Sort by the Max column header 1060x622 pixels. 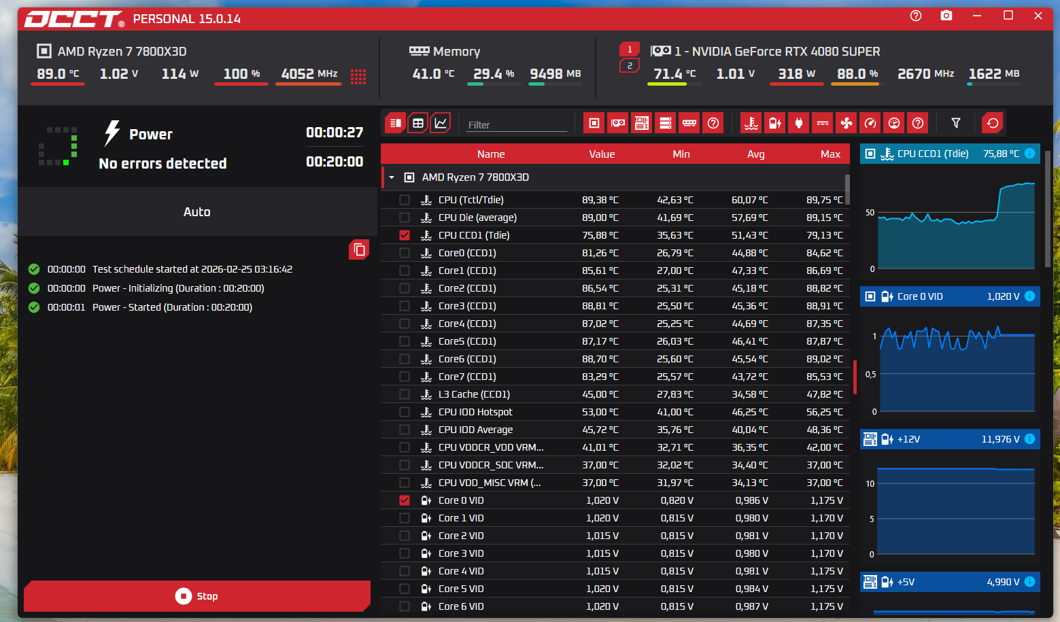click(830, 154)
